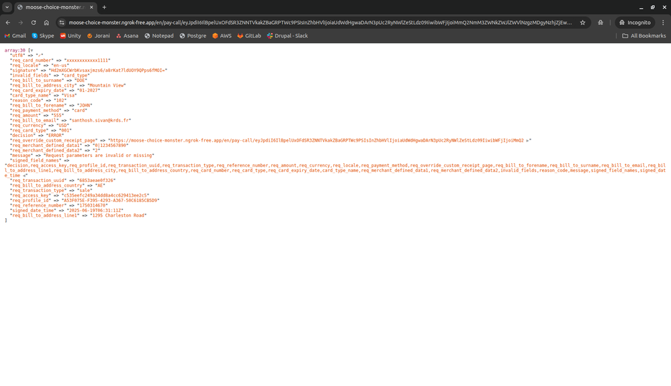Open the AWS bookmark
Screen dimensions: 671x386
[222, 36]
